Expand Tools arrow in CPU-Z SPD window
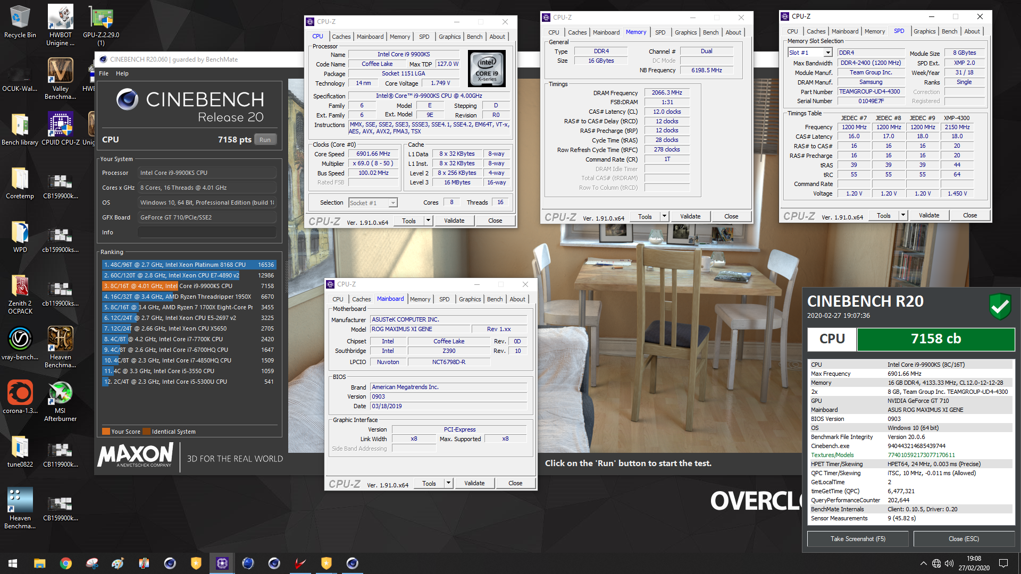1021x574 pixels. click(x=903, y=215)
